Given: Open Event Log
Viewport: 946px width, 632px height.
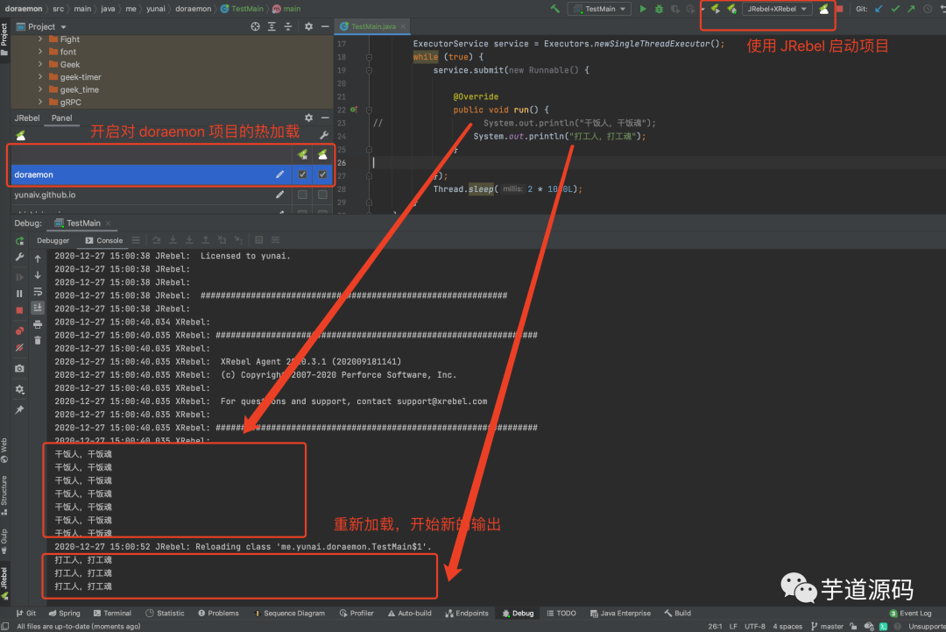Looking at the screenshot, I should pyautogui.click(x=910, y=614).
